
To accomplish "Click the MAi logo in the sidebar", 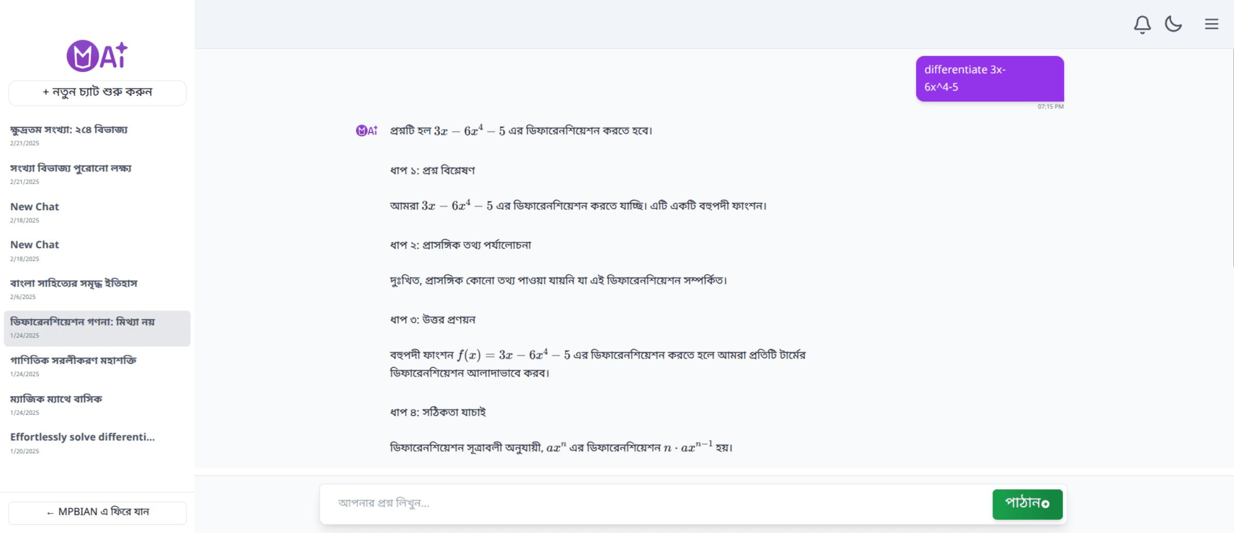I will tap(96, 55).
